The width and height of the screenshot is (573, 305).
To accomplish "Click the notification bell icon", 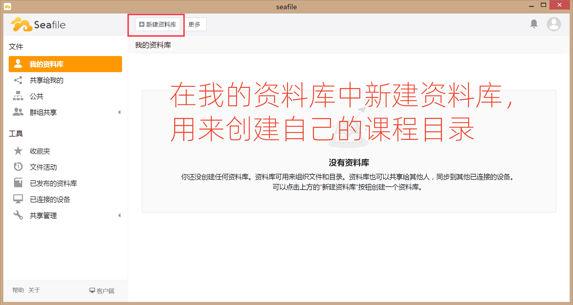I will pos(534,24).
